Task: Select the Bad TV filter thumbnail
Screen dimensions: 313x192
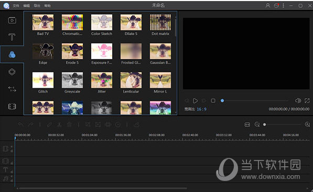Action: 43,22
